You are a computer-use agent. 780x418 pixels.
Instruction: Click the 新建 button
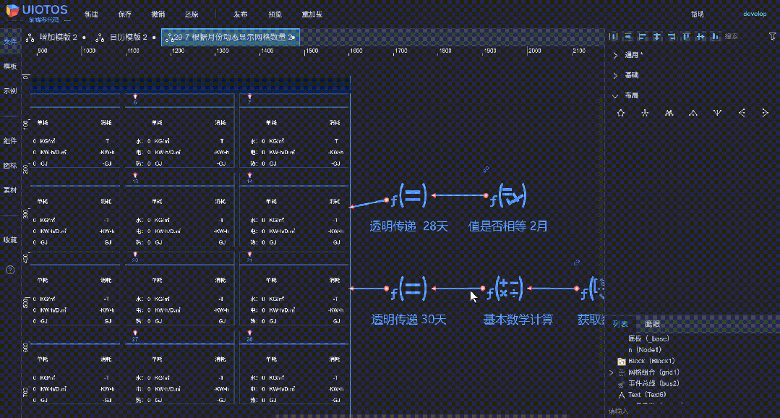(x=91, y=14)
